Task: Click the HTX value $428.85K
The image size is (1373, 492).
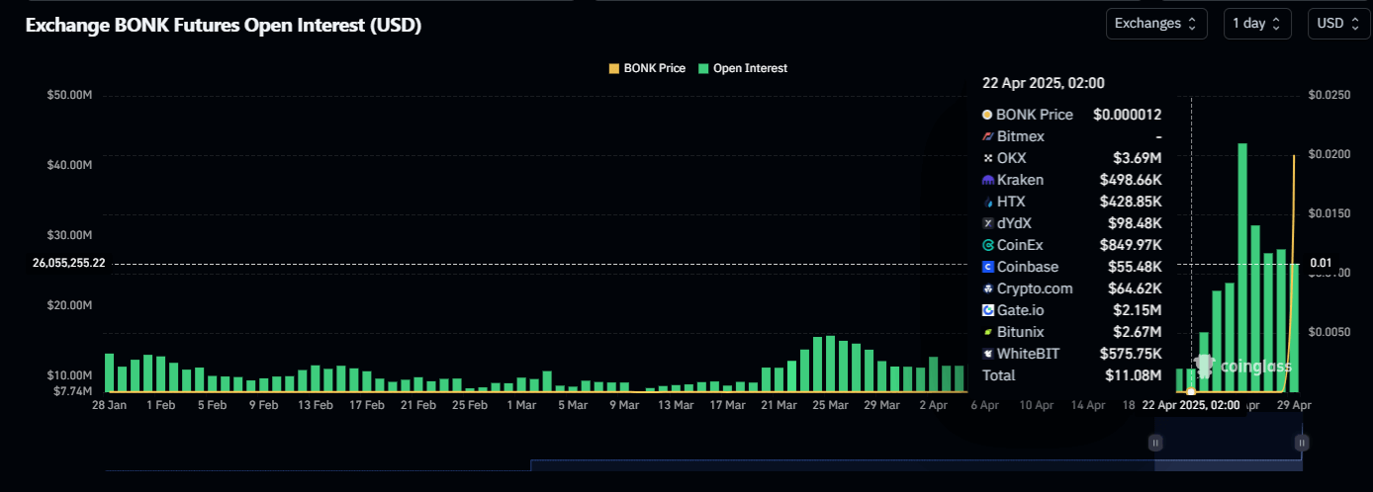Action: click(x=1131, y=202)
